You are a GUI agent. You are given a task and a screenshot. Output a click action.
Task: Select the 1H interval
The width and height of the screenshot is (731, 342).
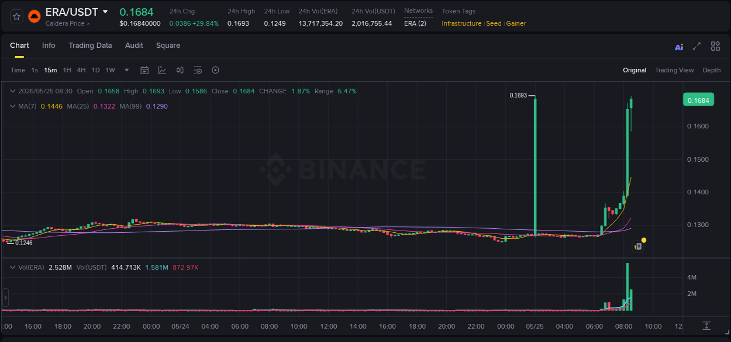click(67, 70)
